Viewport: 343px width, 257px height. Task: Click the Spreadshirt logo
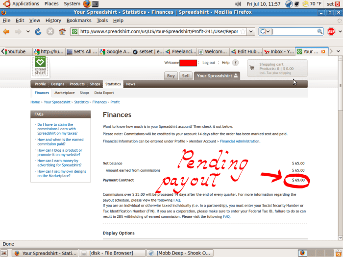click(x=41, y=68)
